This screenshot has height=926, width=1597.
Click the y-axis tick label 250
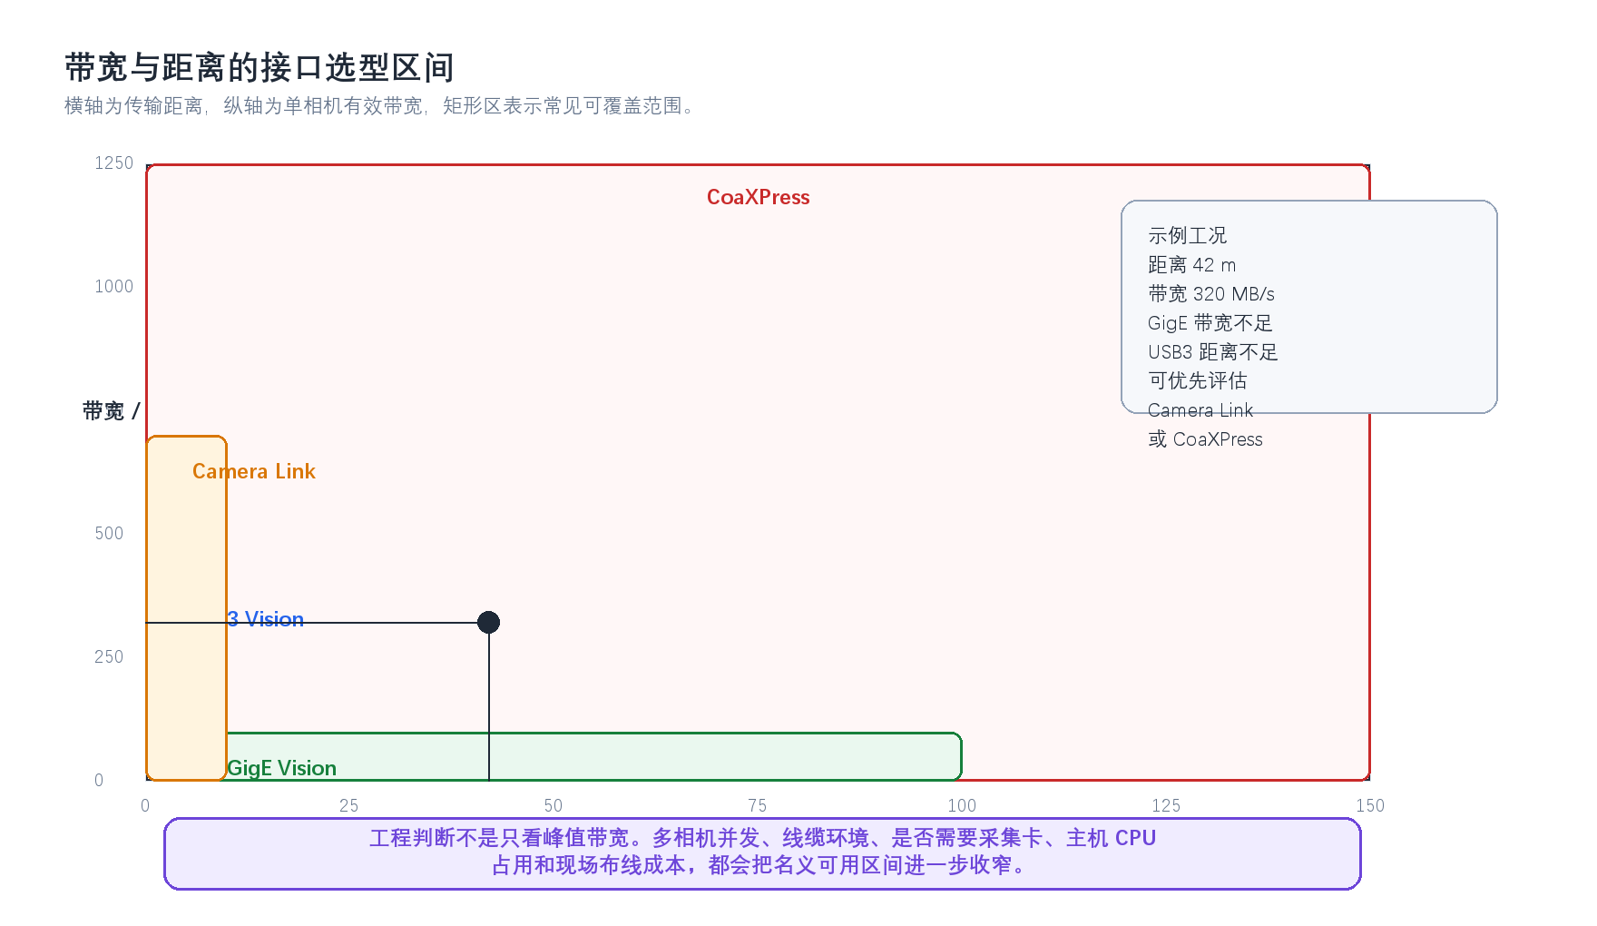pos(109,656)
